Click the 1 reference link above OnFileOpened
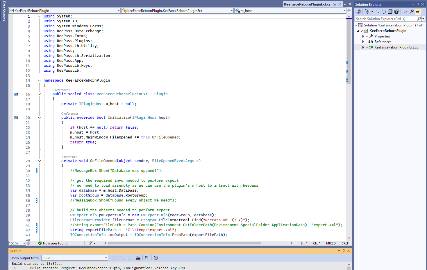The width and height of the screenshot is (427, 270). click(69, 157)
